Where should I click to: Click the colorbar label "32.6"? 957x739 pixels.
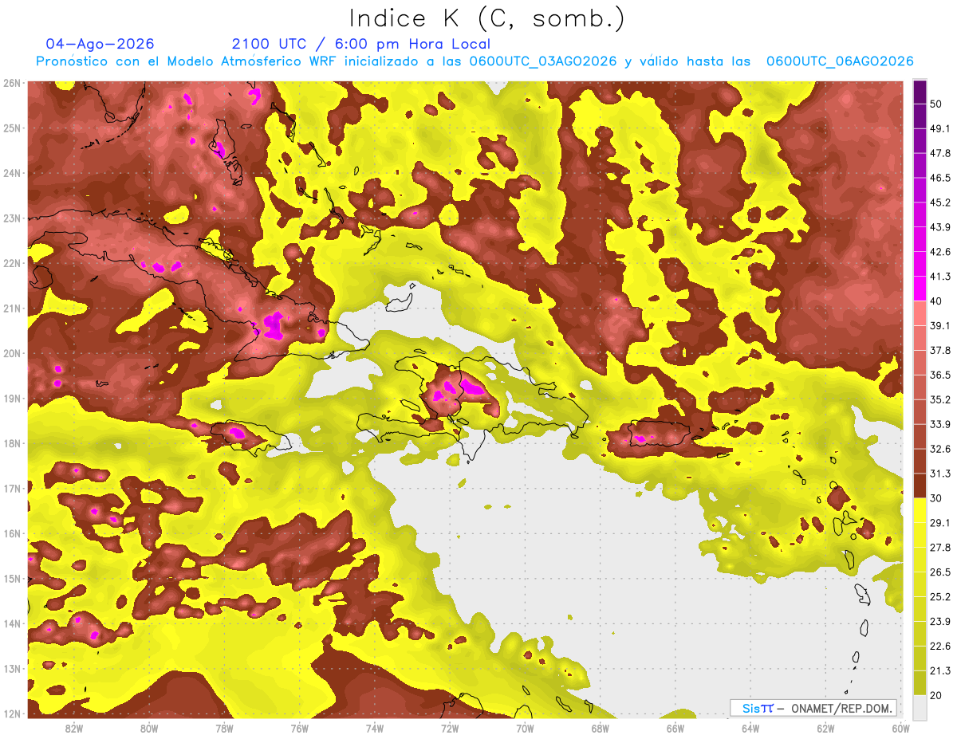(x=940, y=449)
